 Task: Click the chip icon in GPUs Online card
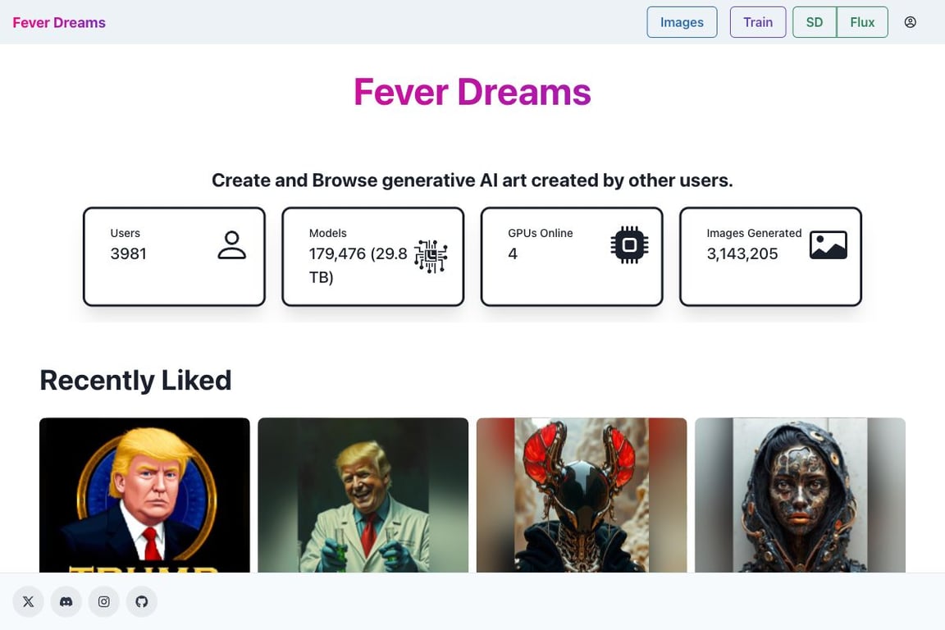pos(629,245)
